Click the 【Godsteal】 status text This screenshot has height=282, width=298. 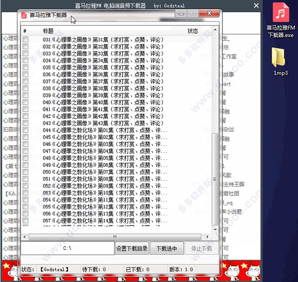click(54, 270)
